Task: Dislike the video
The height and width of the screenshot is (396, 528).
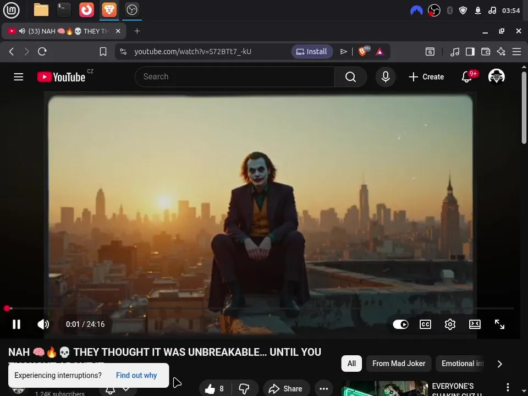Action: 244,389
